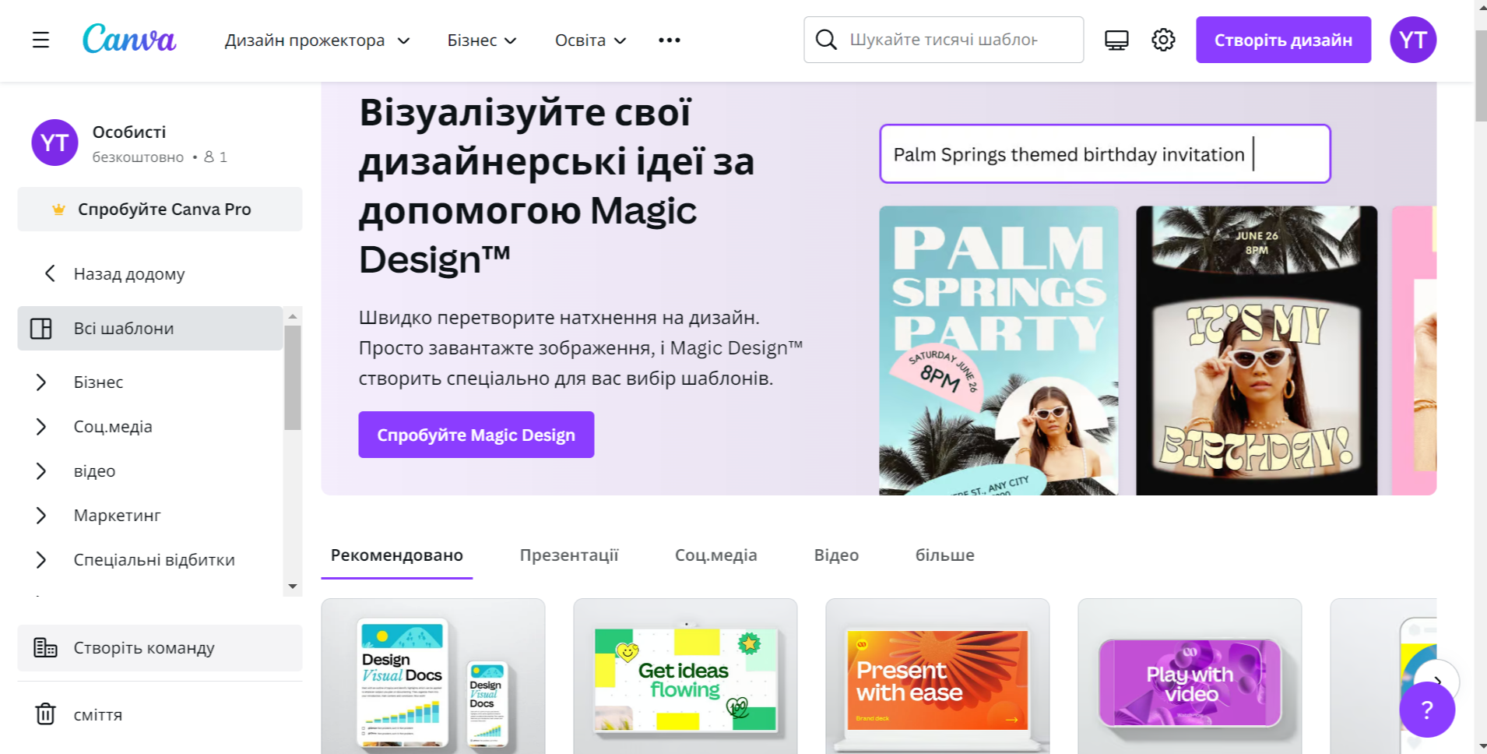Viewport: 1487px width, 754px height.
Task: Open the three-dots more menu
Action: click(670, 40)
